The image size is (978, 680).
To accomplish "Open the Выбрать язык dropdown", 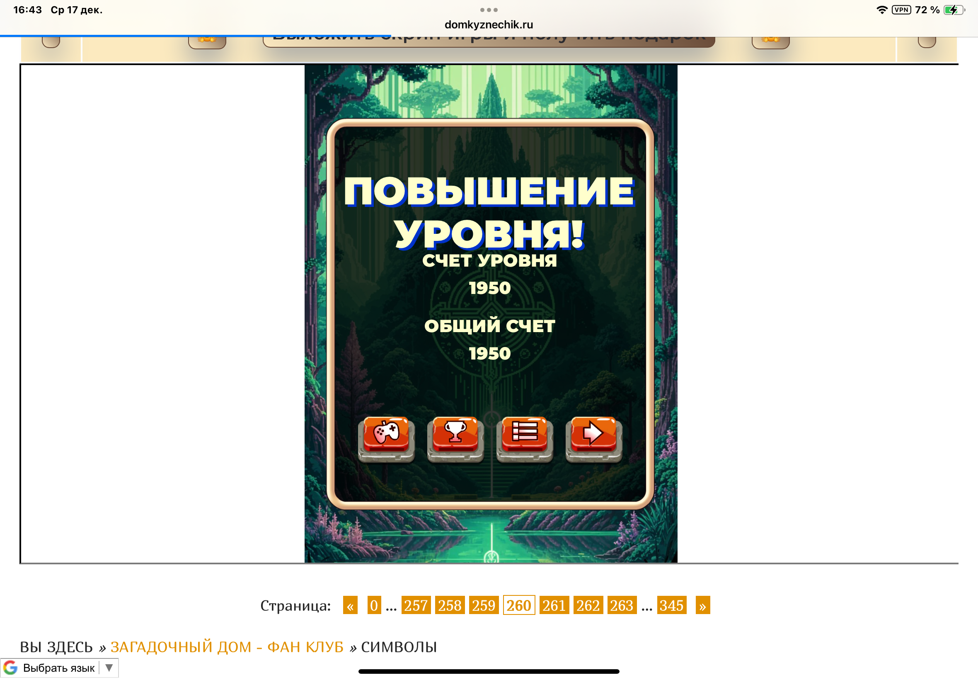I will (x=59, y=668).
